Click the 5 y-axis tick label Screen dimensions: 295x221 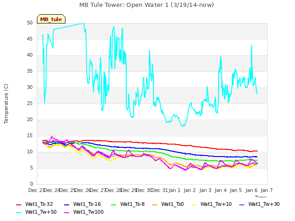point(31,168)
